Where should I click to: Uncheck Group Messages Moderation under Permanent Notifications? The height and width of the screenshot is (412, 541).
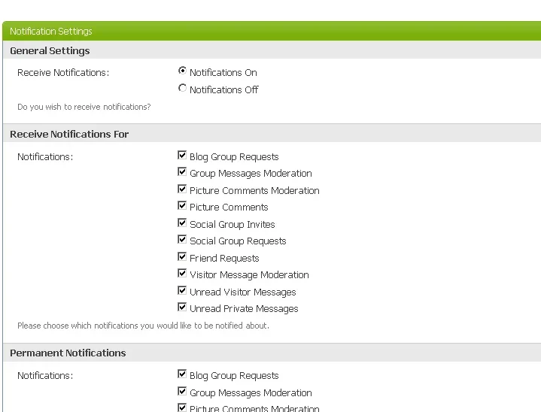pos(182,391)
